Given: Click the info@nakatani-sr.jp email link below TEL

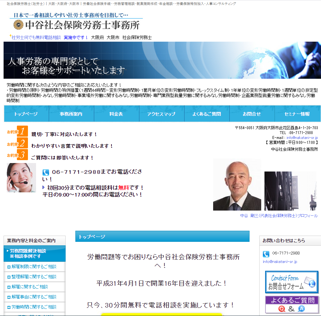Looking at the screenshot, I should pyautogui.click(x=302, y=138).
